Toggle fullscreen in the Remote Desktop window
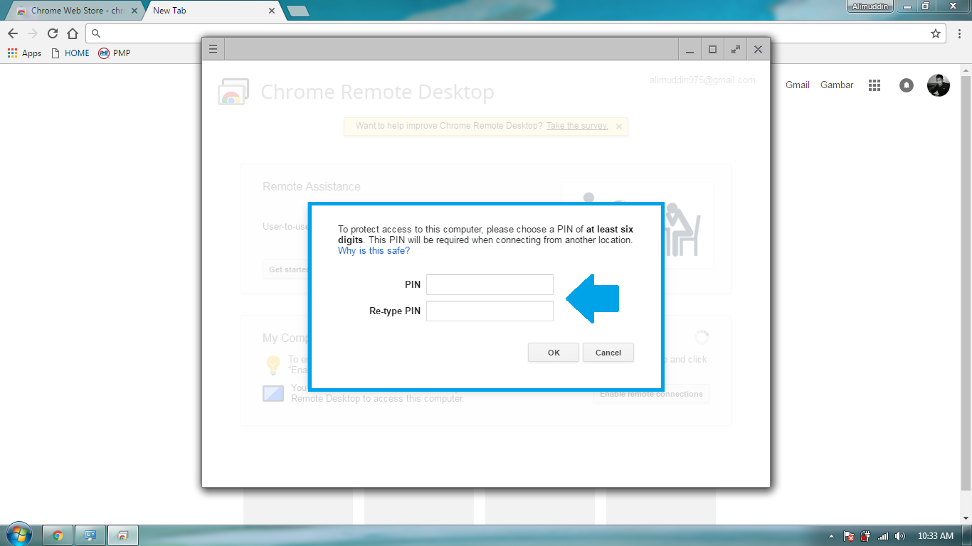This screenshot has width=972, height=546. click(736, 49)
